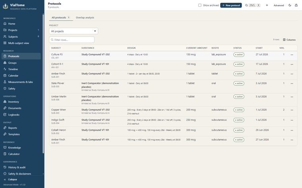Open Calculator tool
Screen dimensions: 302x188
[21, 154]
